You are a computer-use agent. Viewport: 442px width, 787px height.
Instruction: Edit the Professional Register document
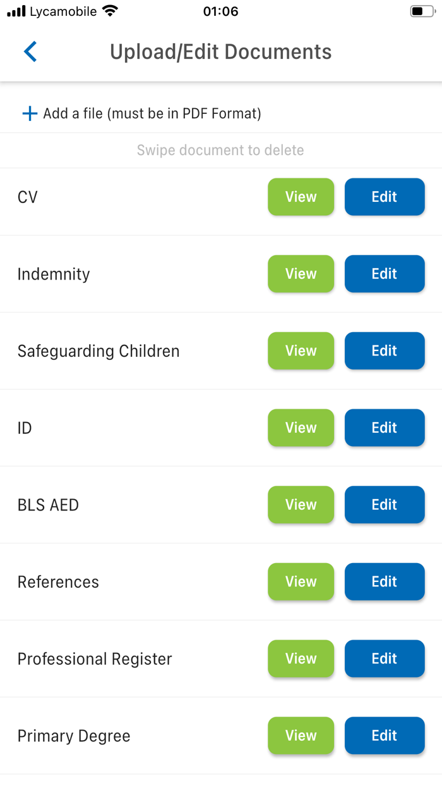point(385,659)
